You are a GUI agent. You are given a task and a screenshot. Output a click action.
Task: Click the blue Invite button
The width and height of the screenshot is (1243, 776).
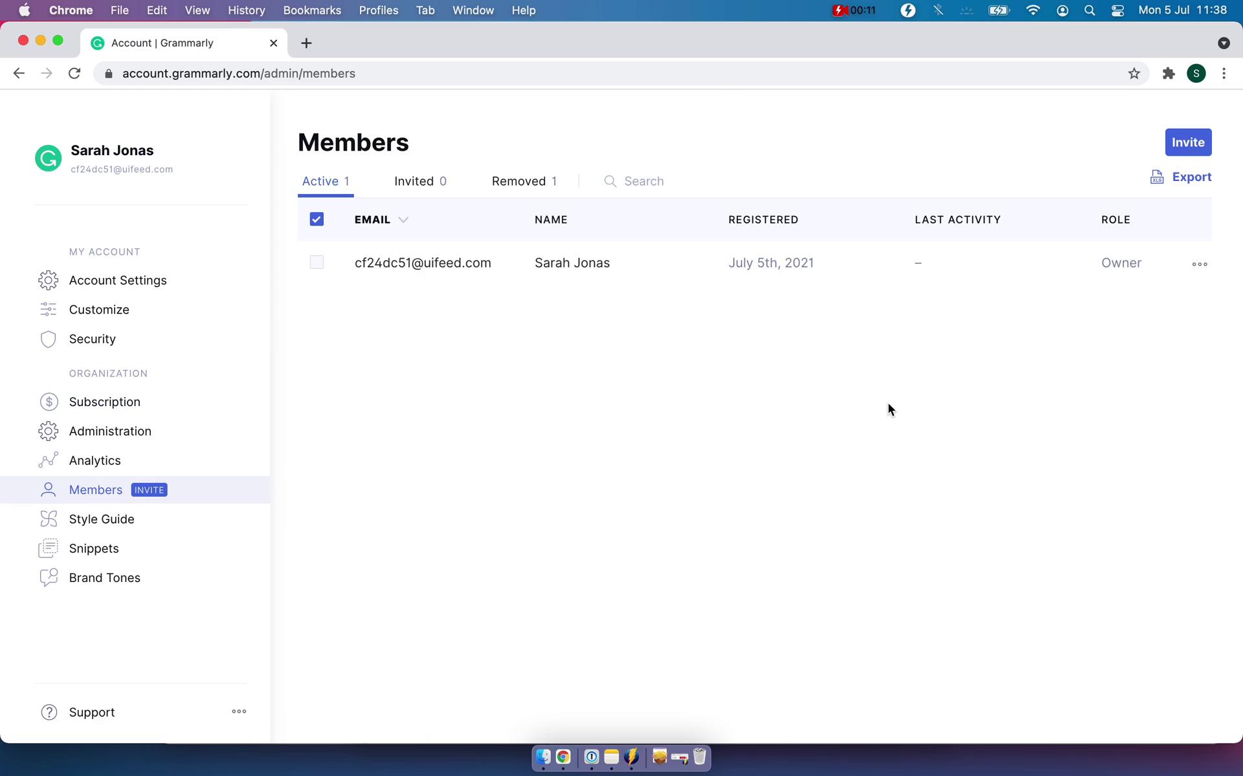[x=1188, y=142]
